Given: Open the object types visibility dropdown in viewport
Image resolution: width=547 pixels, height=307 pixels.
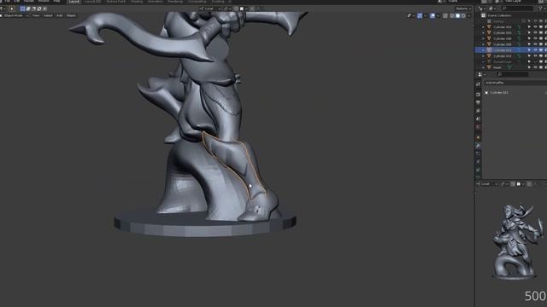Looking at the screenshot, I should pos(410,15).
